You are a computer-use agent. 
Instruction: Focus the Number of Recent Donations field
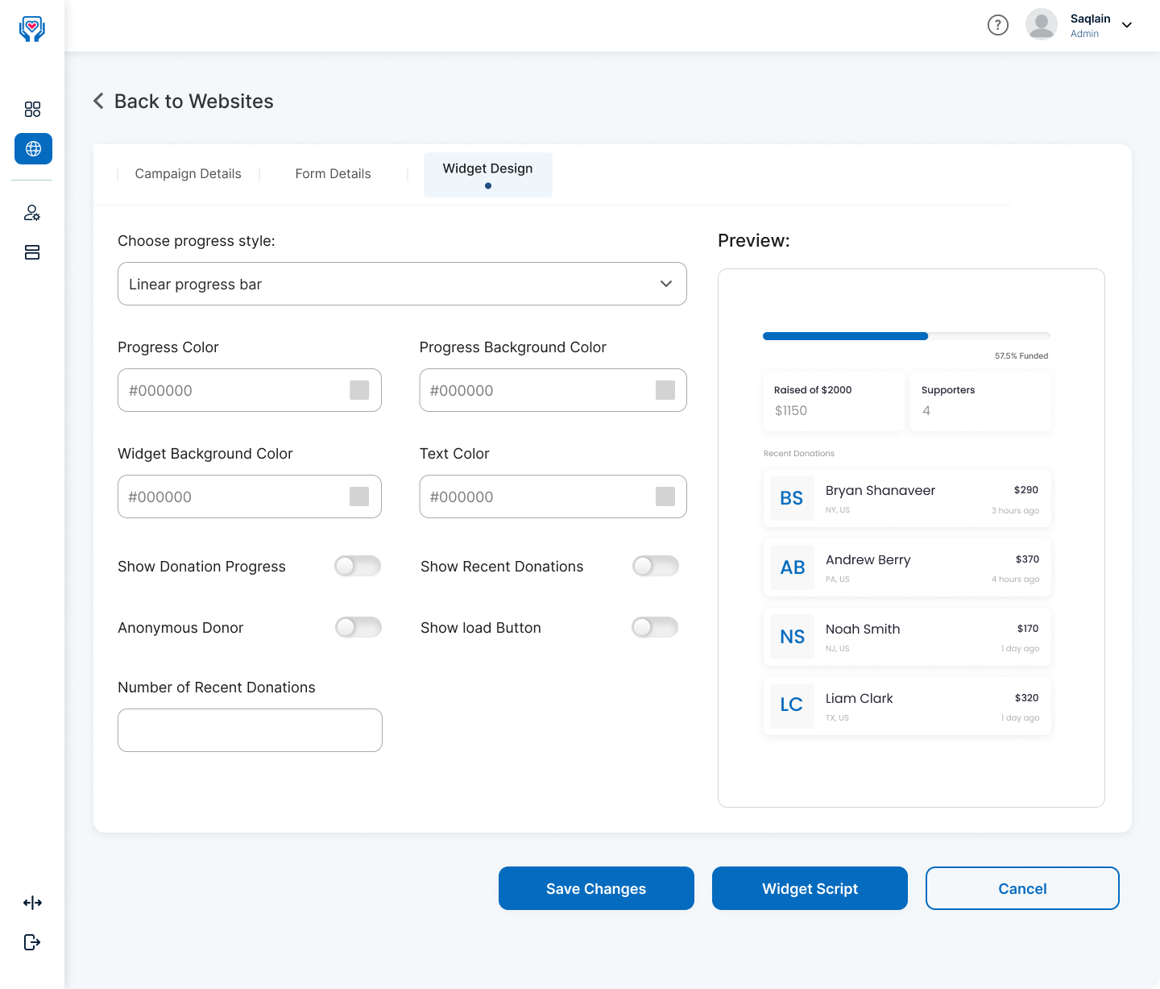click(x=250, y=730)
